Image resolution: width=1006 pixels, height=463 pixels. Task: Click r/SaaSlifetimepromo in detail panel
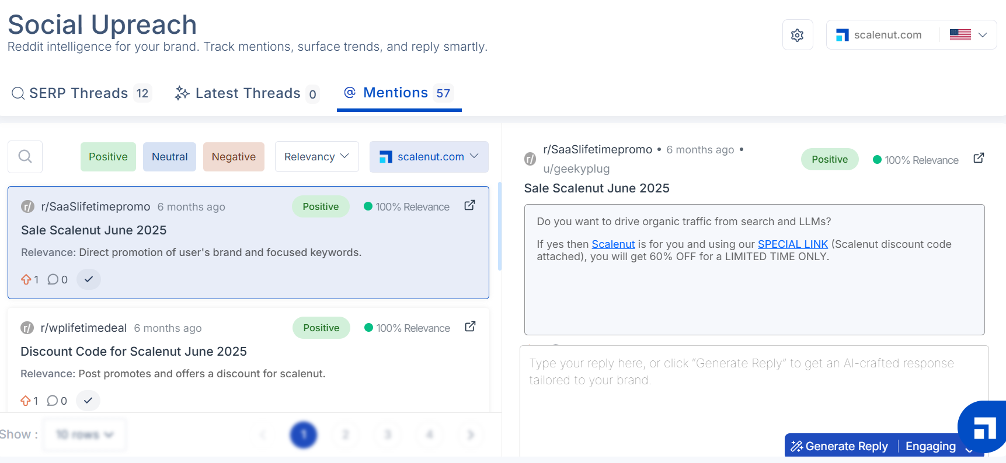coord(597,149)
